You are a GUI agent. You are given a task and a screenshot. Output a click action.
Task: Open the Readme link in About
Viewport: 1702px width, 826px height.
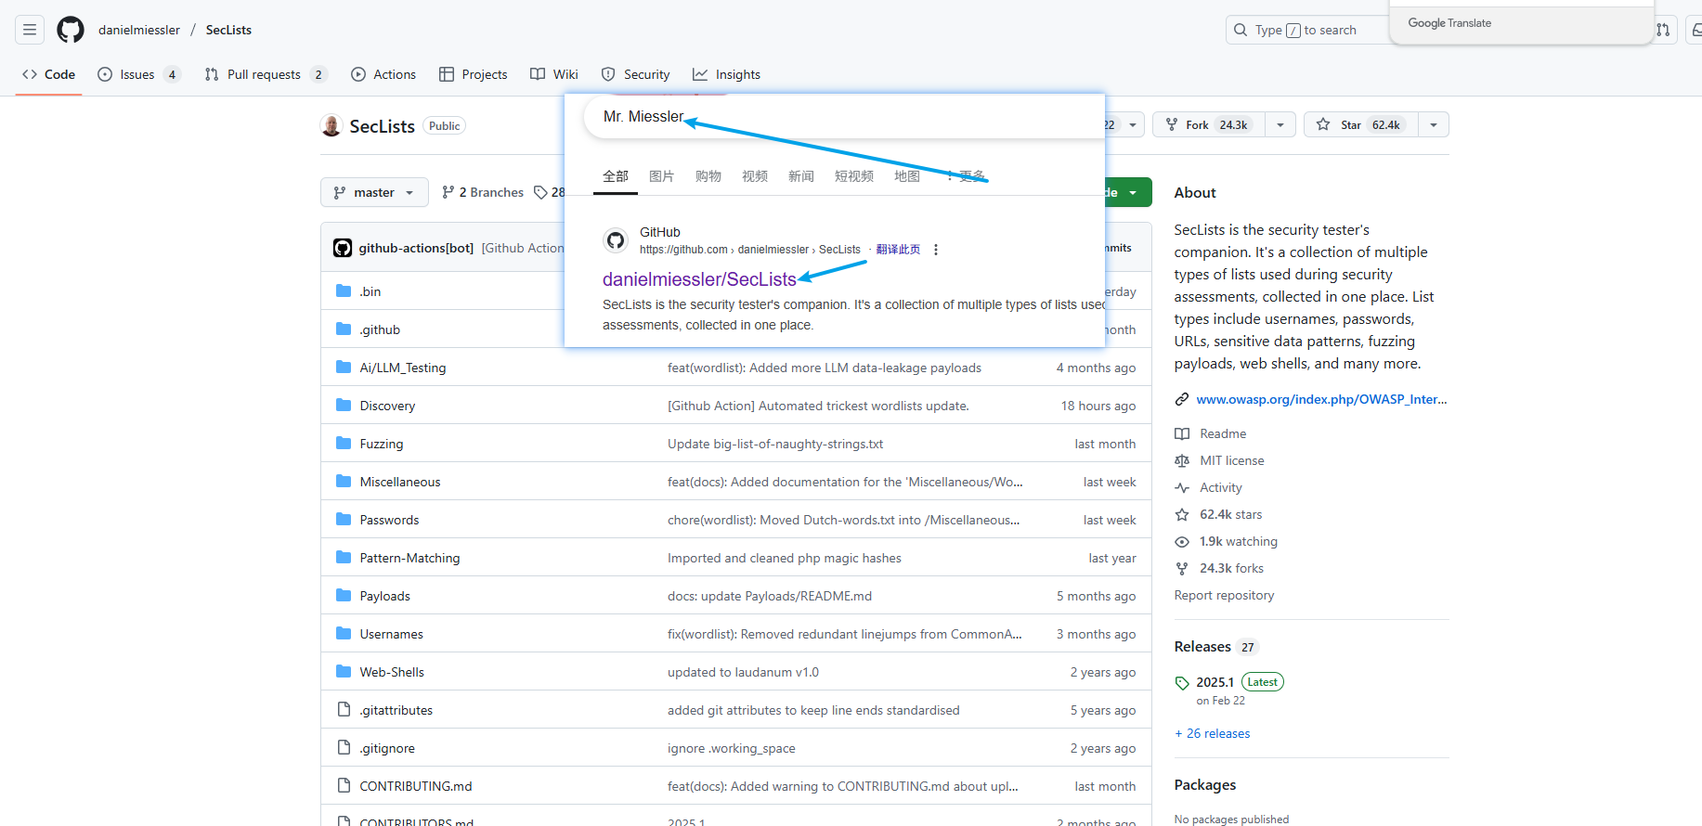pyautogui.click(x=1223, y=433)
